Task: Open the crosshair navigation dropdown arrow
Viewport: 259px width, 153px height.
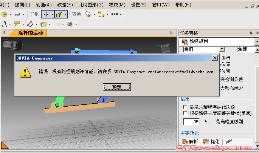Action: 52,14
